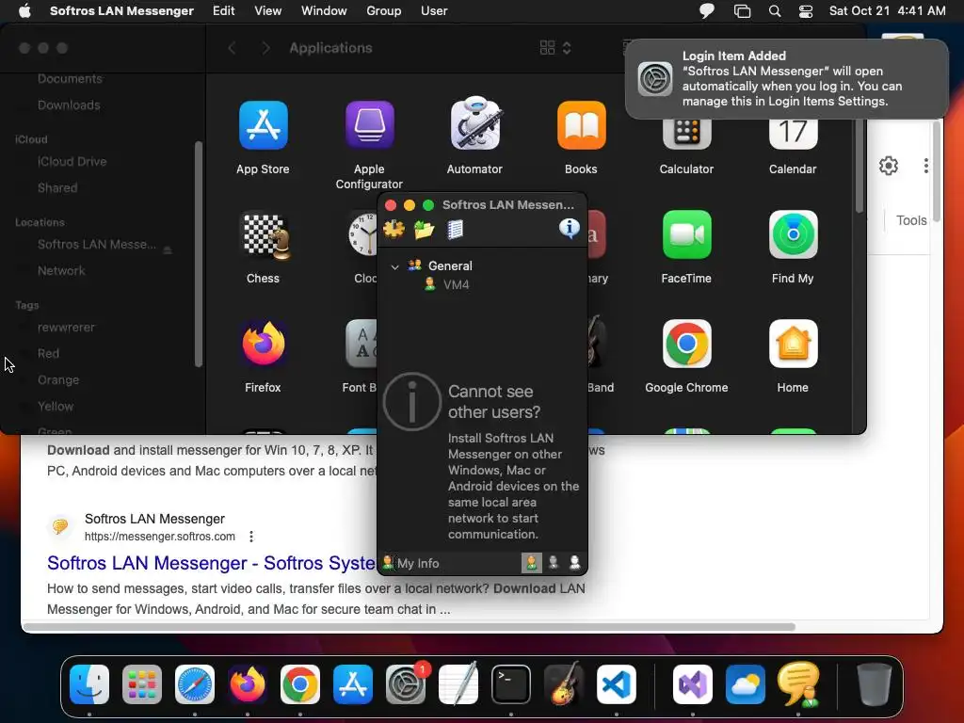This screenshot has width=964, height=723.
Task: Open three-dot menu next to gear
Action: tap(926, 166)
